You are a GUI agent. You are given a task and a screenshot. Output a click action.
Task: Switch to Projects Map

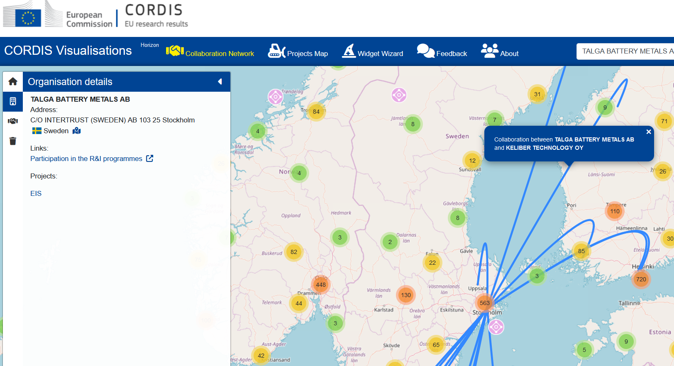298,52
